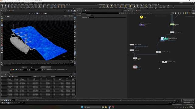
Task: Click the parameter pane search icon
Action: [x=122, y=13]
